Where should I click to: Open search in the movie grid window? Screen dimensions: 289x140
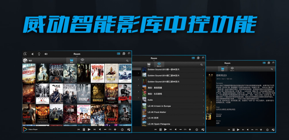127,61
